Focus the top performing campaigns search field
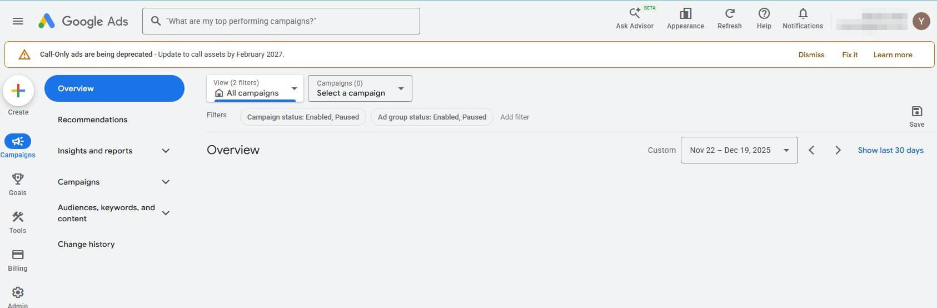 coord(281,21)
